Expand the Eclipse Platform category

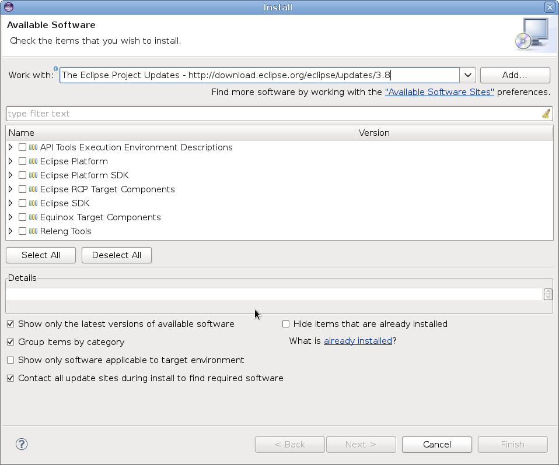point(11,161)
